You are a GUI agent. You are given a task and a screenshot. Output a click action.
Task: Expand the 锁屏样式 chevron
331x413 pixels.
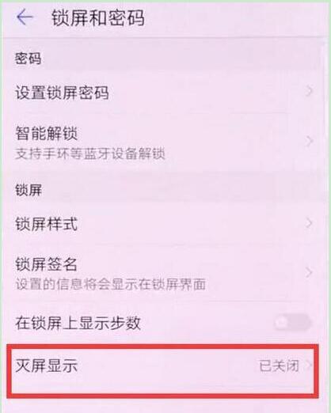tap(308, 223)
